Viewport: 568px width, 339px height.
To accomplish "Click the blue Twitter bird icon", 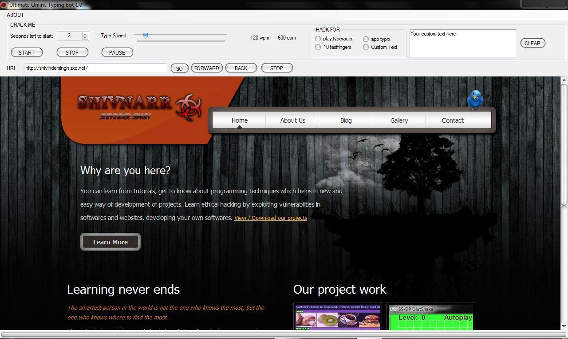I will pos(475,100).
